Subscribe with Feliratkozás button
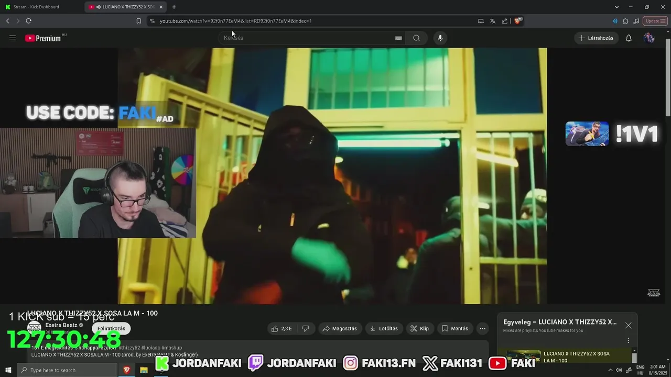The height and width of the screenshot is (377, 671). [x=111, y=328]
